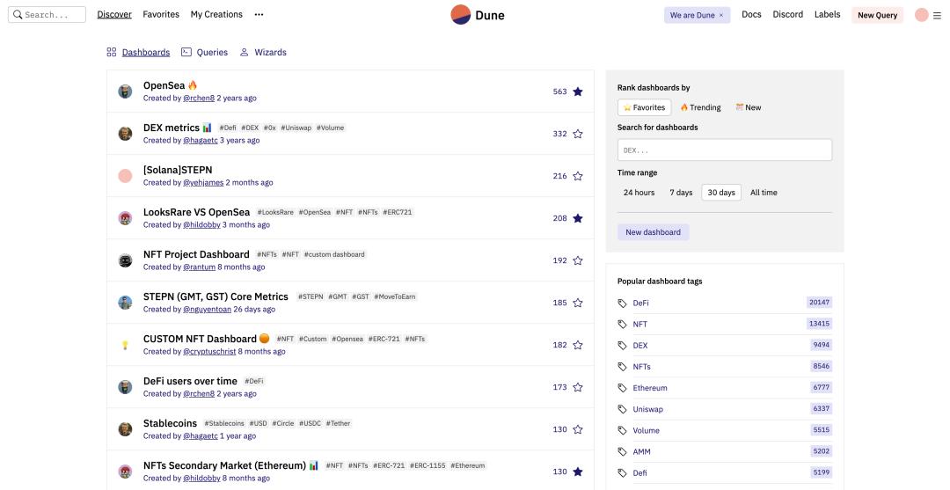Open the three-dots more menu
Viewport: 950px width, 490px height.
259,15
